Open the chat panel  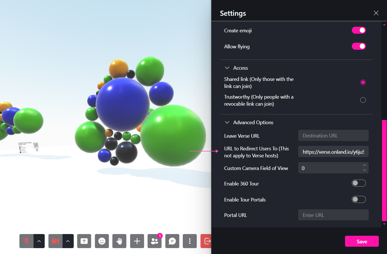tap(172, 241)
